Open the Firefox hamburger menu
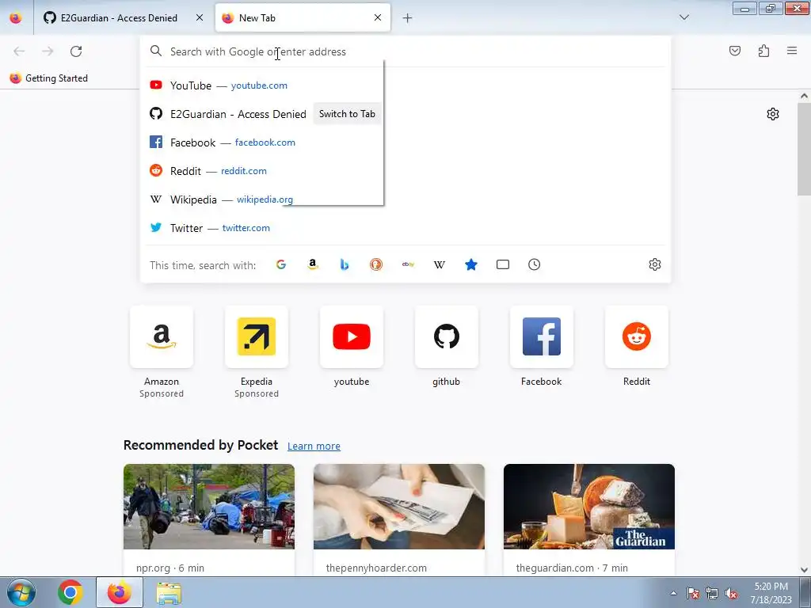811x608 pixels. coord(792,51)
